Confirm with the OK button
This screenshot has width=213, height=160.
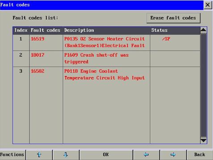(x=106, y=155)
